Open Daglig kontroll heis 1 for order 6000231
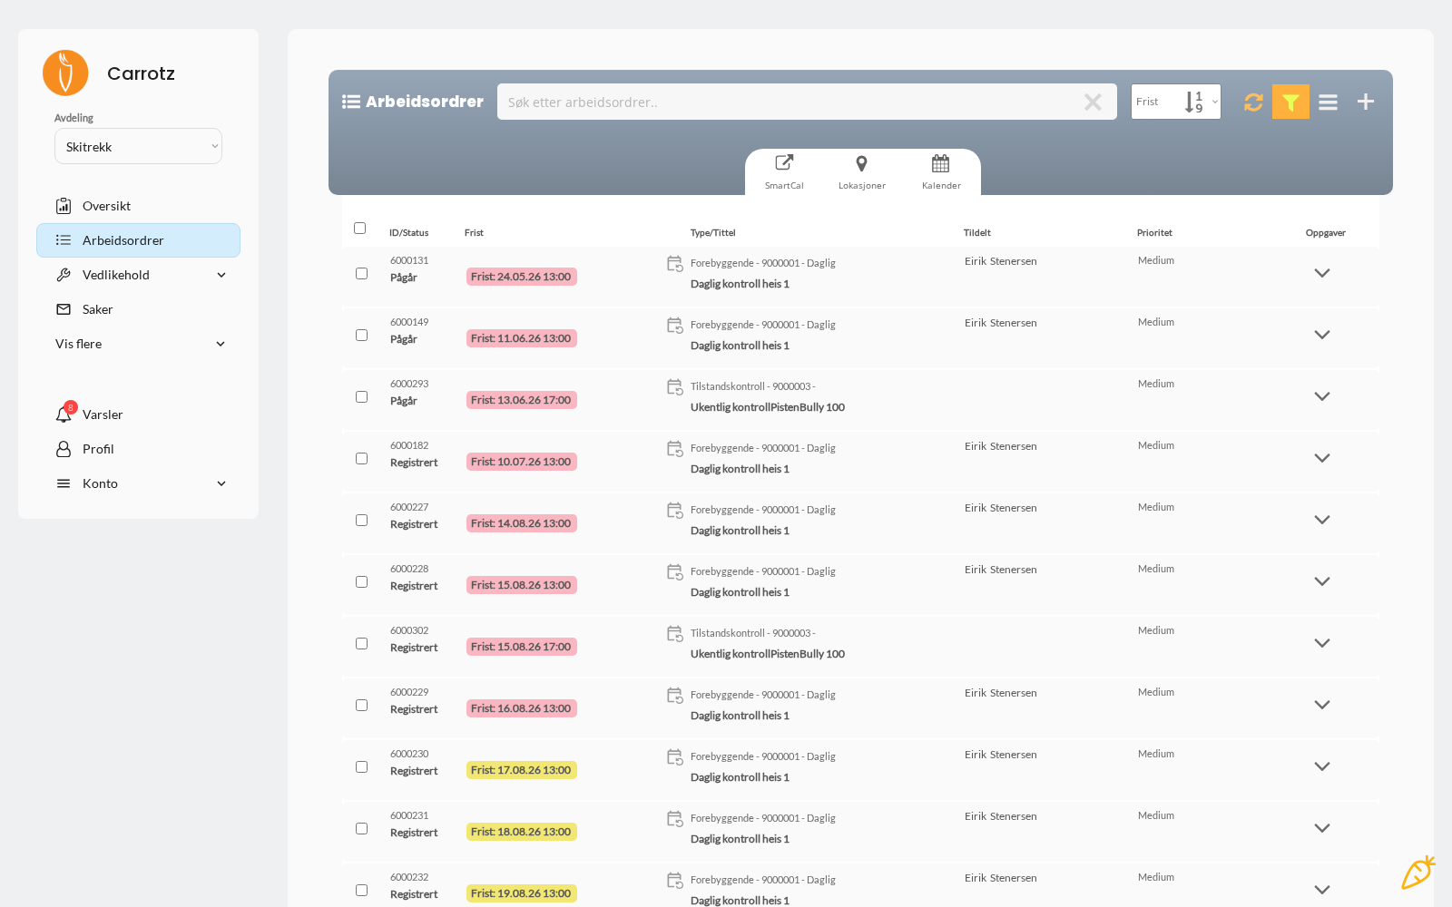Screen dimensions: 1452x907 click(x=740, y=839)
